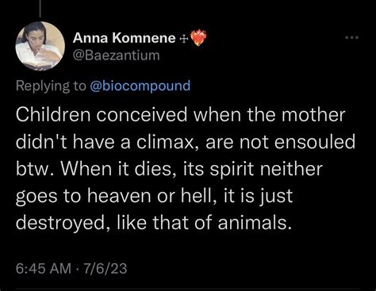The width and height of the screenshot is (376, 291).
Task: Click the thread connector line above the avatar
Action: tap(40, 8)
